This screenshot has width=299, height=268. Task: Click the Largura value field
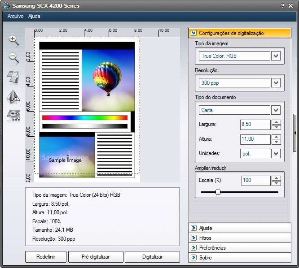click(255, 125)
